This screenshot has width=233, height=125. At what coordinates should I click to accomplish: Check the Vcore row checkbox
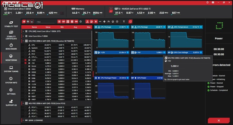[x=25, y=66]
